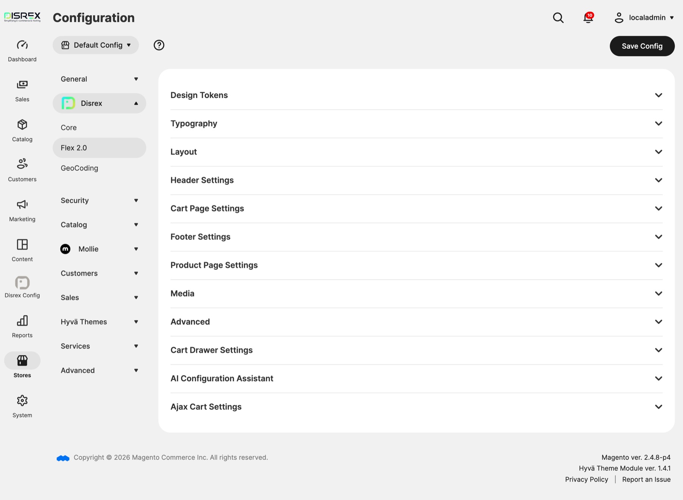Image resolution: width=683 pixels, height=500 pixels.
Task: Open the Default Config scope dropdown
Action: 96,45
